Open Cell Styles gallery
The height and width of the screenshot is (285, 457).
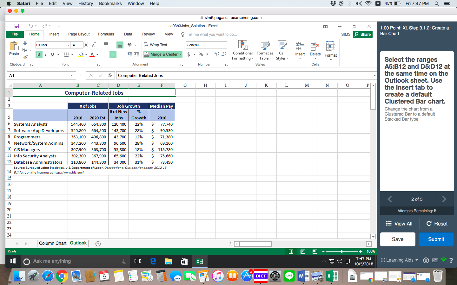(x=282, y=50)
